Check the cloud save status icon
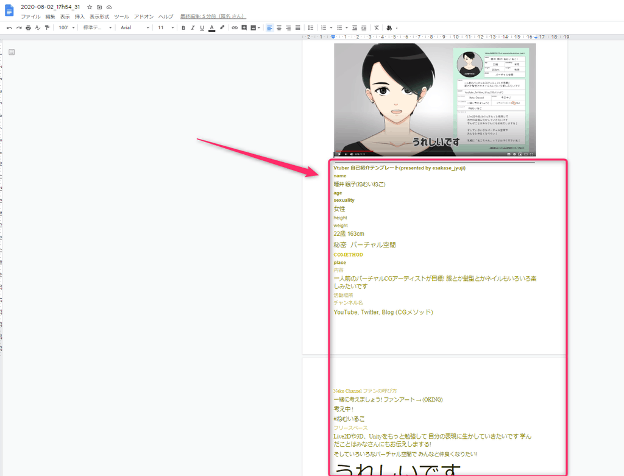The width and height of the screenshot is (624, 476). [109, 7]
